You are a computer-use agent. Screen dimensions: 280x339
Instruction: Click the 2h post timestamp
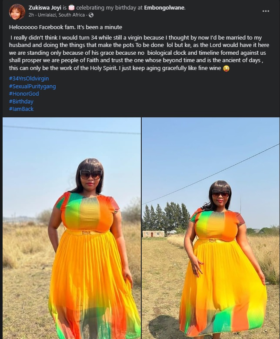point(31,15)
